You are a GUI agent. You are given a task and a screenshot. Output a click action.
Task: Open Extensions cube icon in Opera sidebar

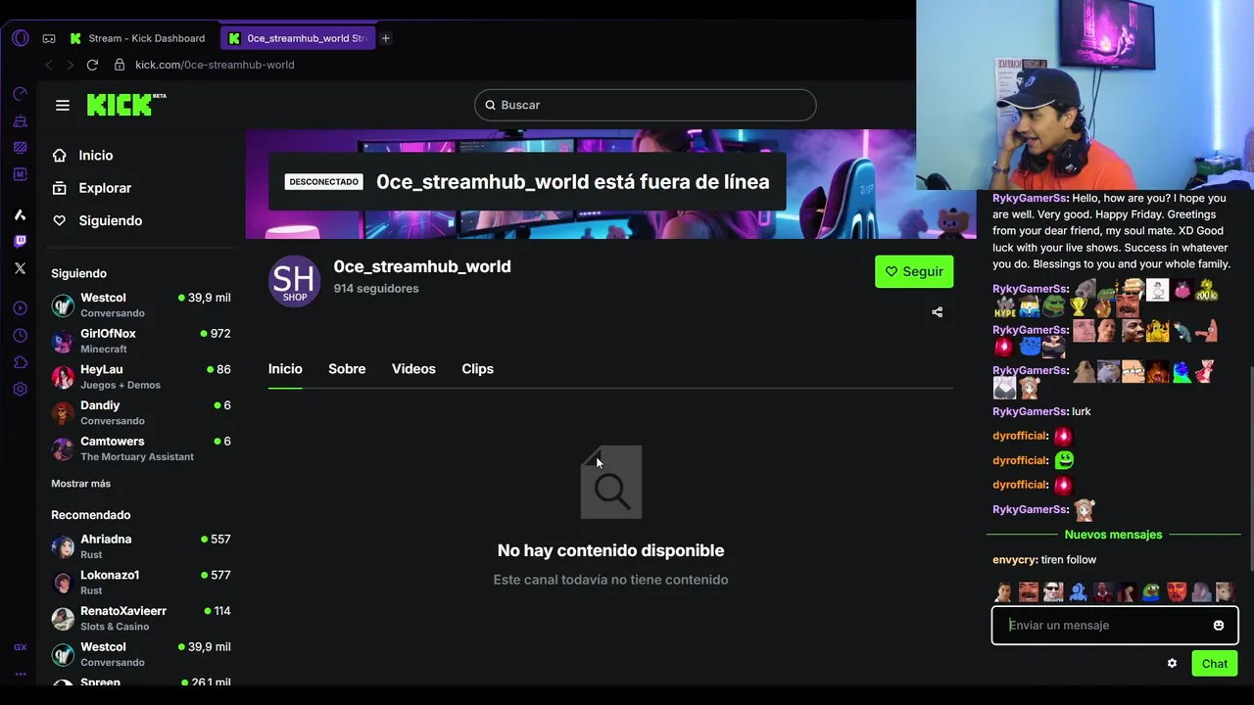[x=21, y=362]
